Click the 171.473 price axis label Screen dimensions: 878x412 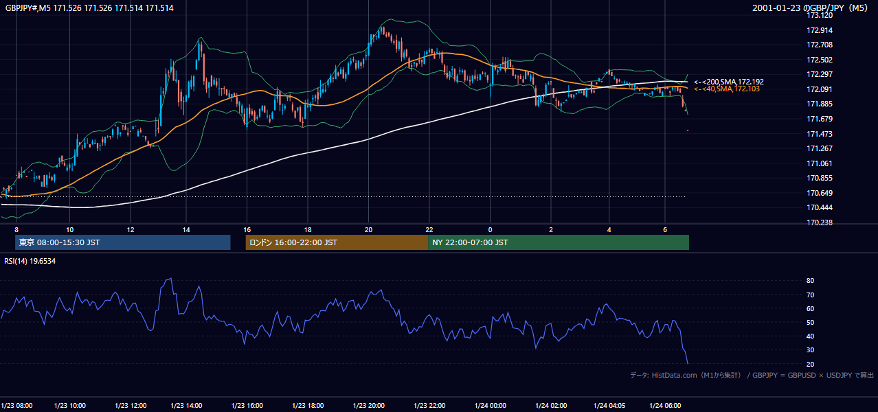(x=819, y=134)
